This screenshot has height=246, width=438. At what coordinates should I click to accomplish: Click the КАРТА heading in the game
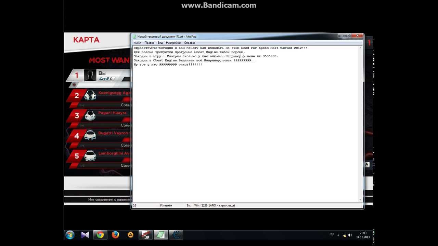point(86,40)
